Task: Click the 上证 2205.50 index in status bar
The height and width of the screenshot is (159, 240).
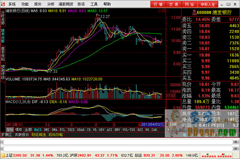Action: pos(16,155)
